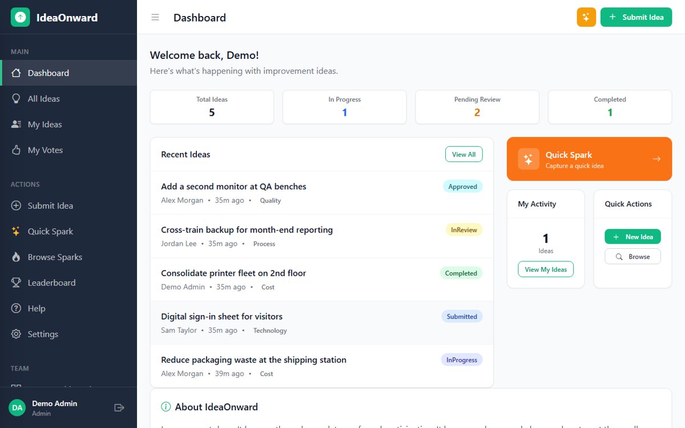Click the question mark Help icon
The height and width of the screenshot is (428, 685).
click(16, 308)
